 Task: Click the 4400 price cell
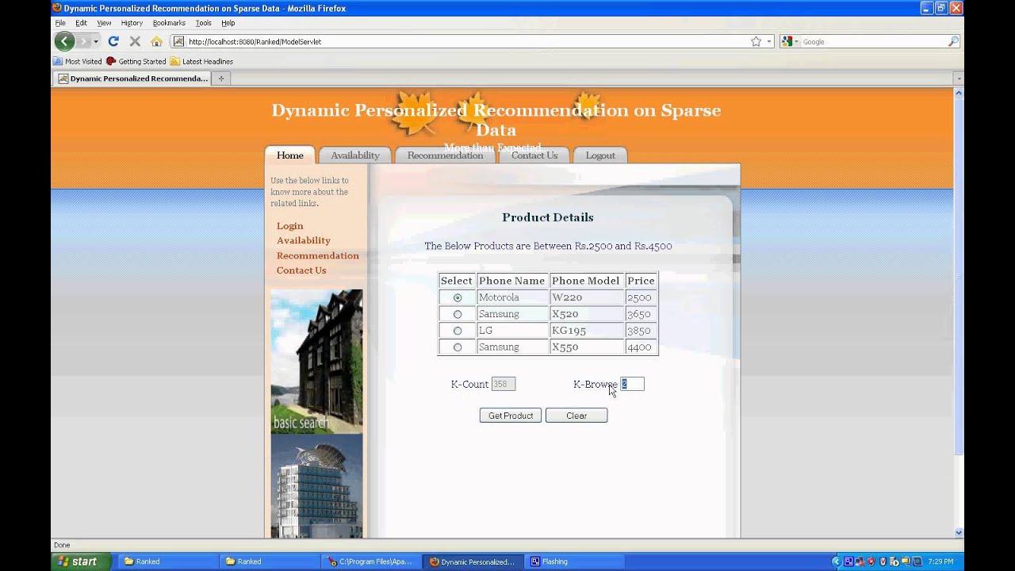click(641, 347)
